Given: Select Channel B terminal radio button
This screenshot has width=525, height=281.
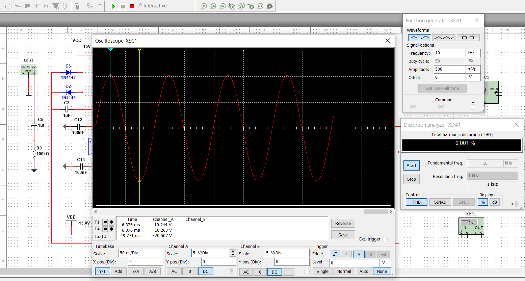Looking at the screenshot, I should click(307, 272).
